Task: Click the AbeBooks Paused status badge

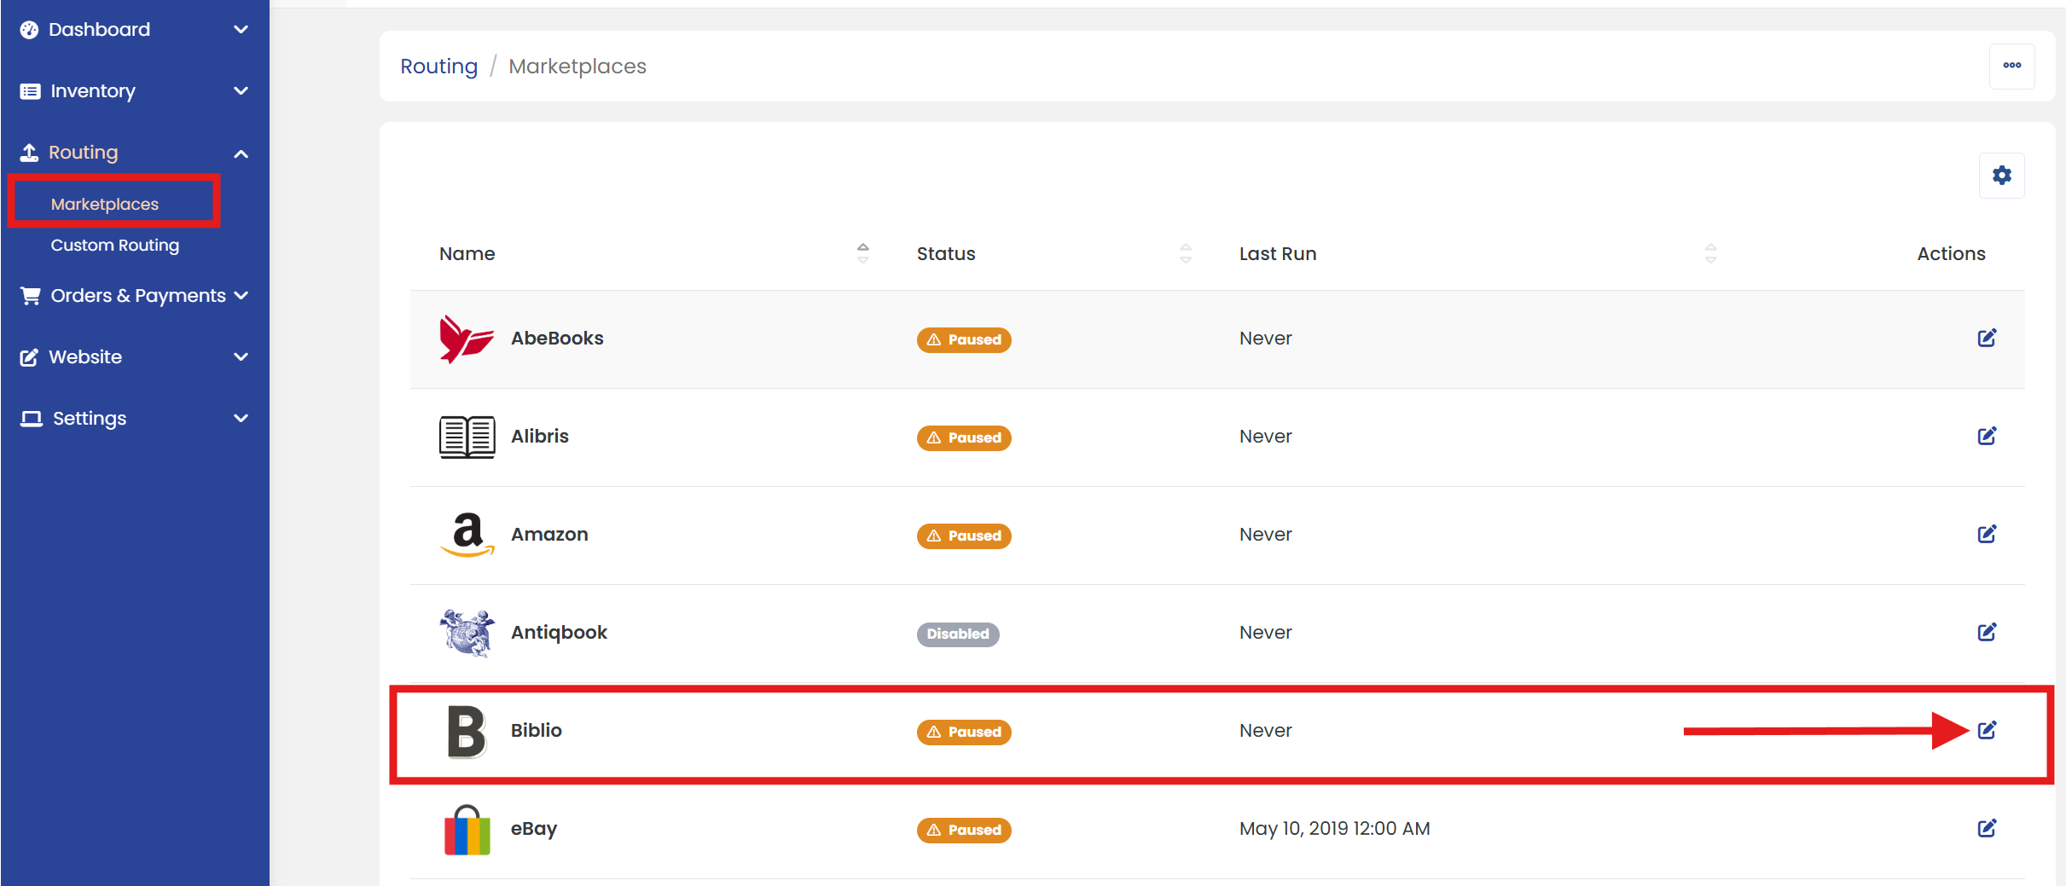Action: [x=964, y=339]
